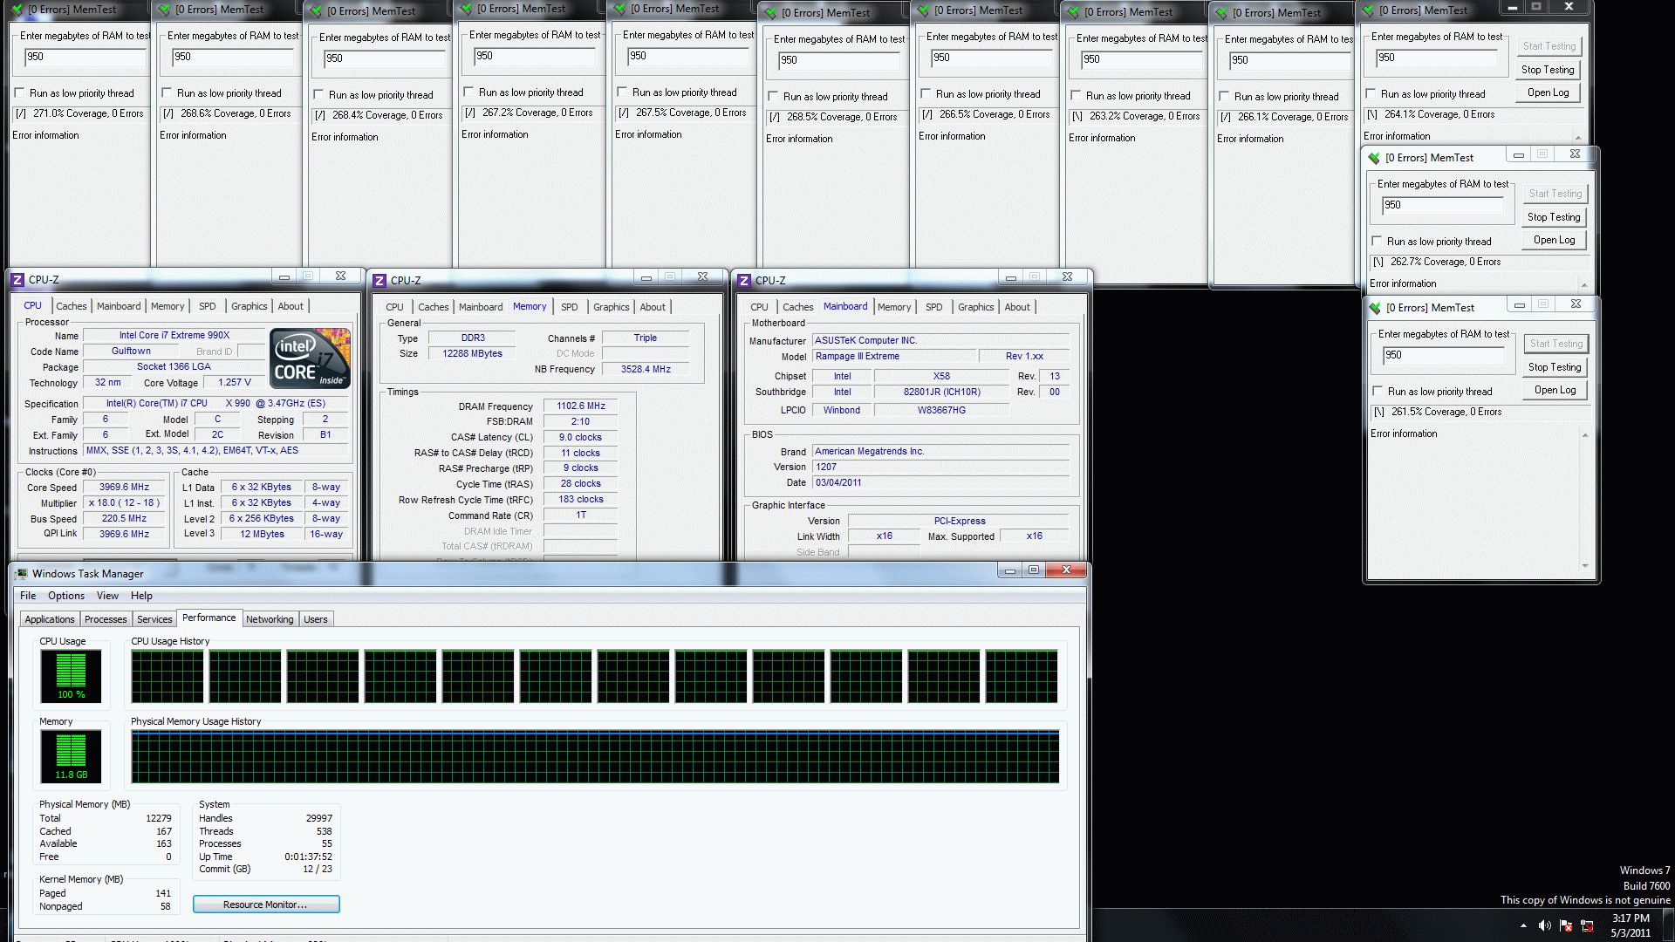Click the MemTest title icon in the 264.1% Coverage window
The image size is (1675, 942).
tap(1369, 10)
